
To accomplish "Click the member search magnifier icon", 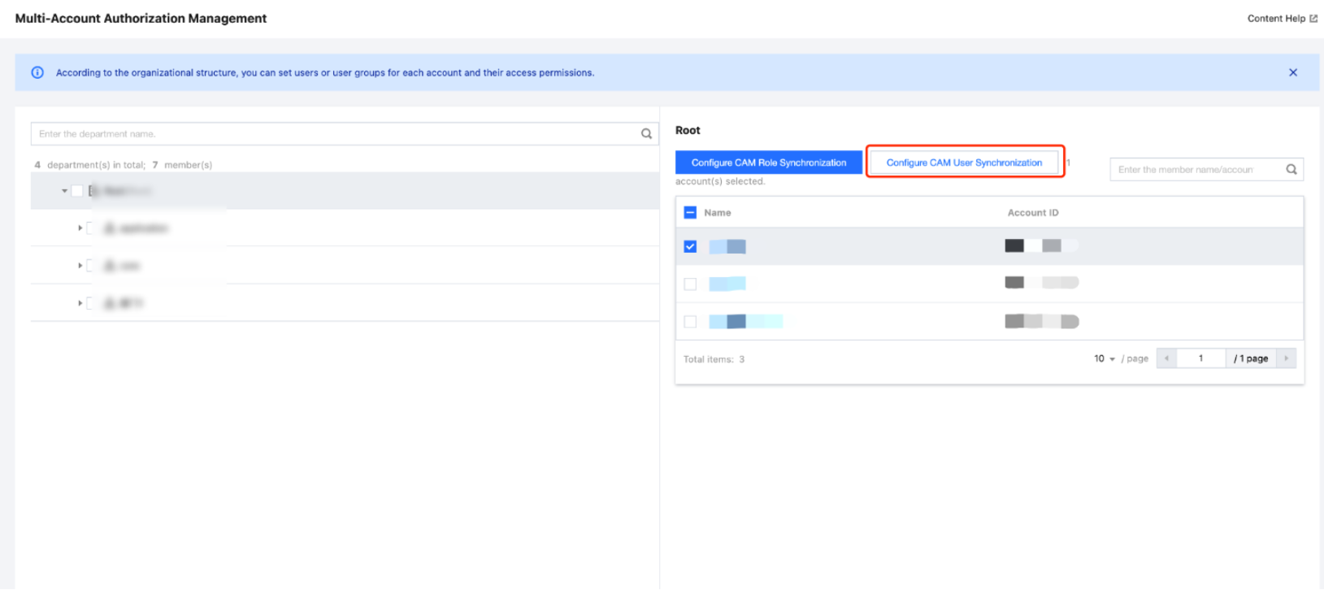I will click(1291, 169).
